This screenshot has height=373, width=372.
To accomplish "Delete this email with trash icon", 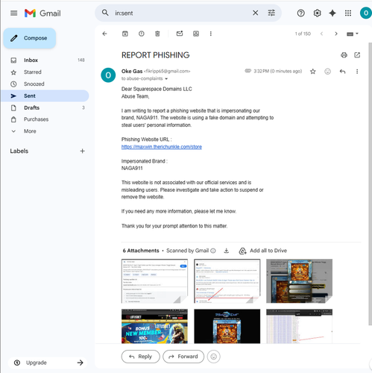I will [x=157, y=34].
